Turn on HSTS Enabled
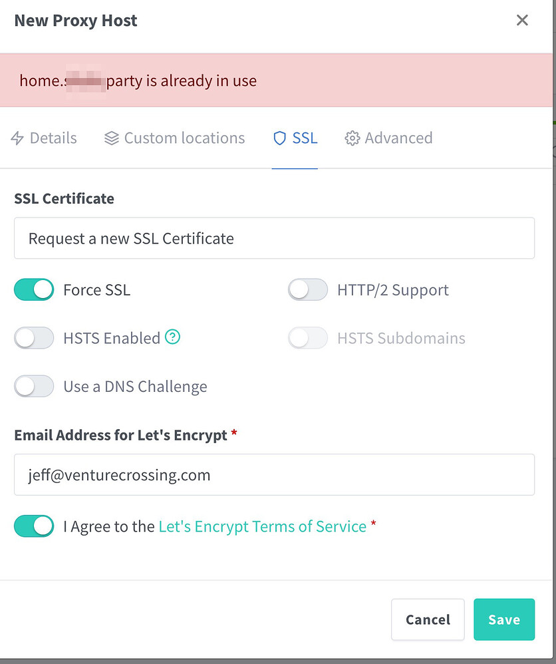Viewport: 556px width, 664px height. [x=34, y=337]
